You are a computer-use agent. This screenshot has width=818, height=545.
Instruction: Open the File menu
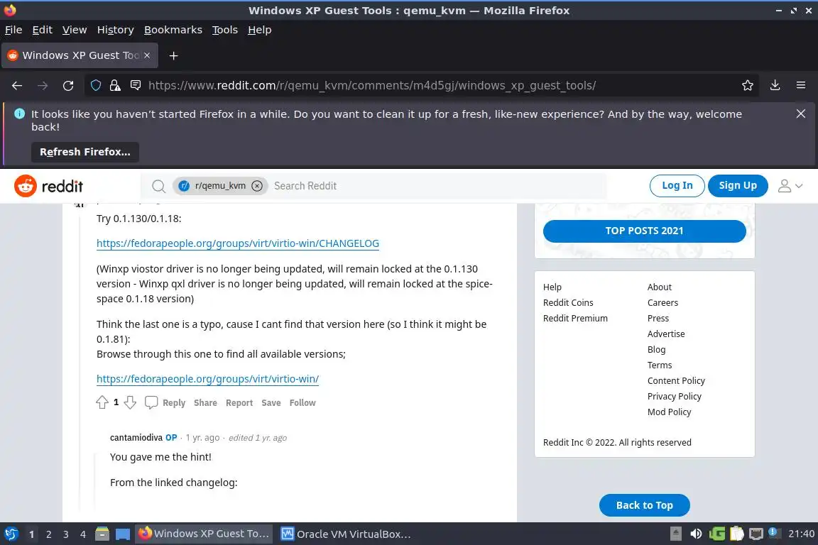click(x=13, y=30)
